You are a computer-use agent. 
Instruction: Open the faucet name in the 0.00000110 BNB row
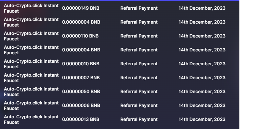31,36
